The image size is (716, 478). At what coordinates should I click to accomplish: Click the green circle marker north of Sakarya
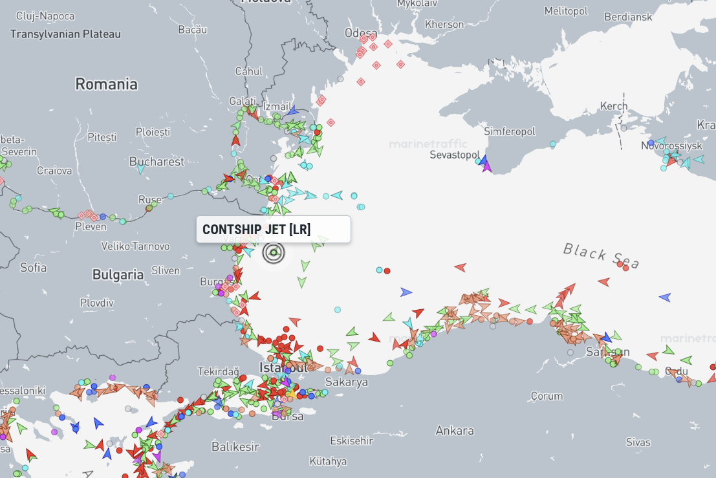pos(390,364)
